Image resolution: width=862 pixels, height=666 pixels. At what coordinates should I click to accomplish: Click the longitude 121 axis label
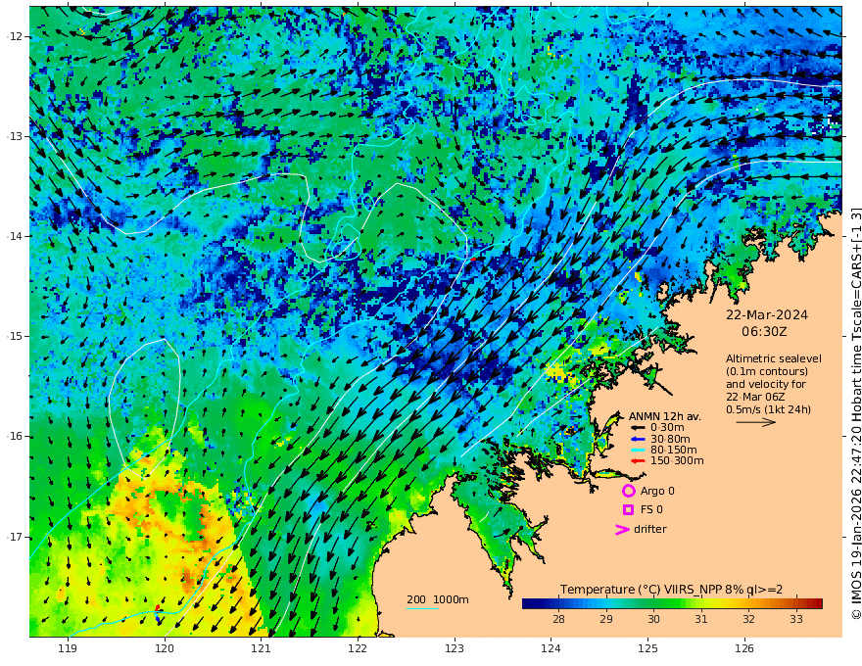pos(262,649)
